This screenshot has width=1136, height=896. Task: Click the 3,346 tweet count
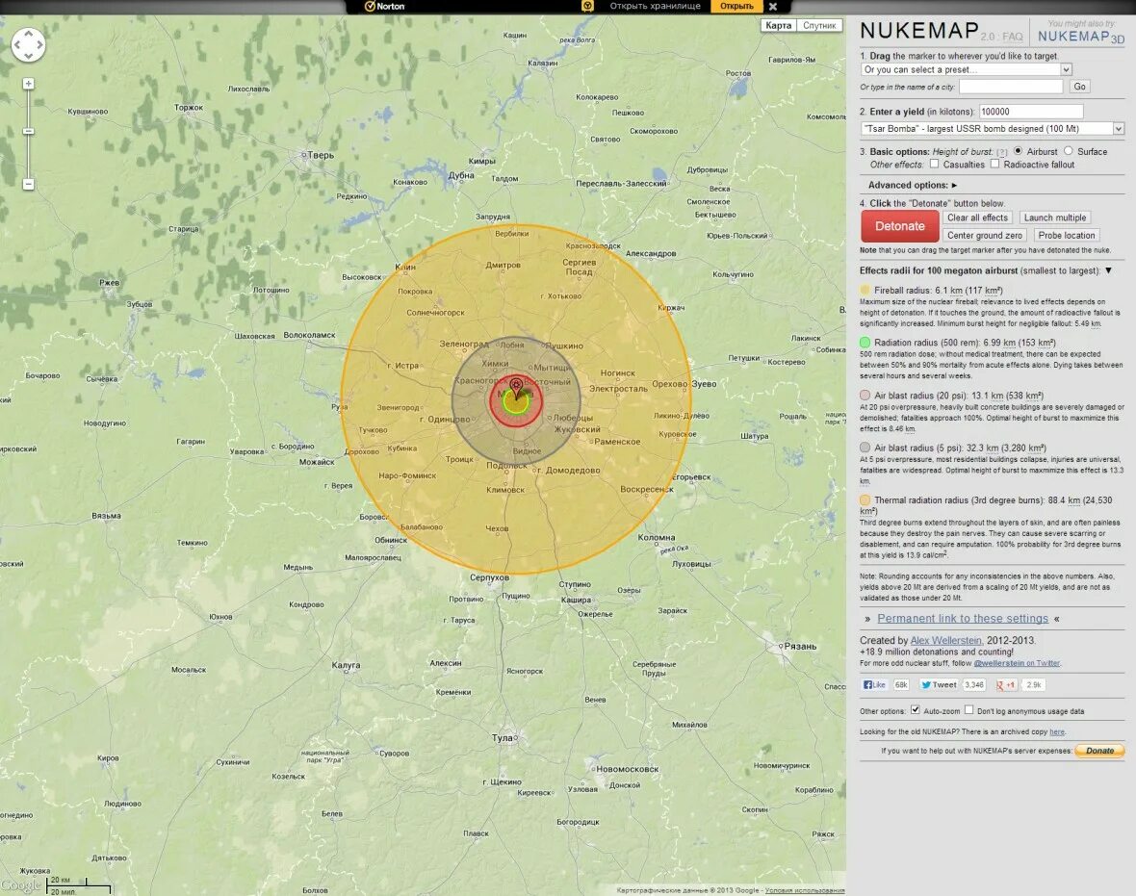coord(973,684)
